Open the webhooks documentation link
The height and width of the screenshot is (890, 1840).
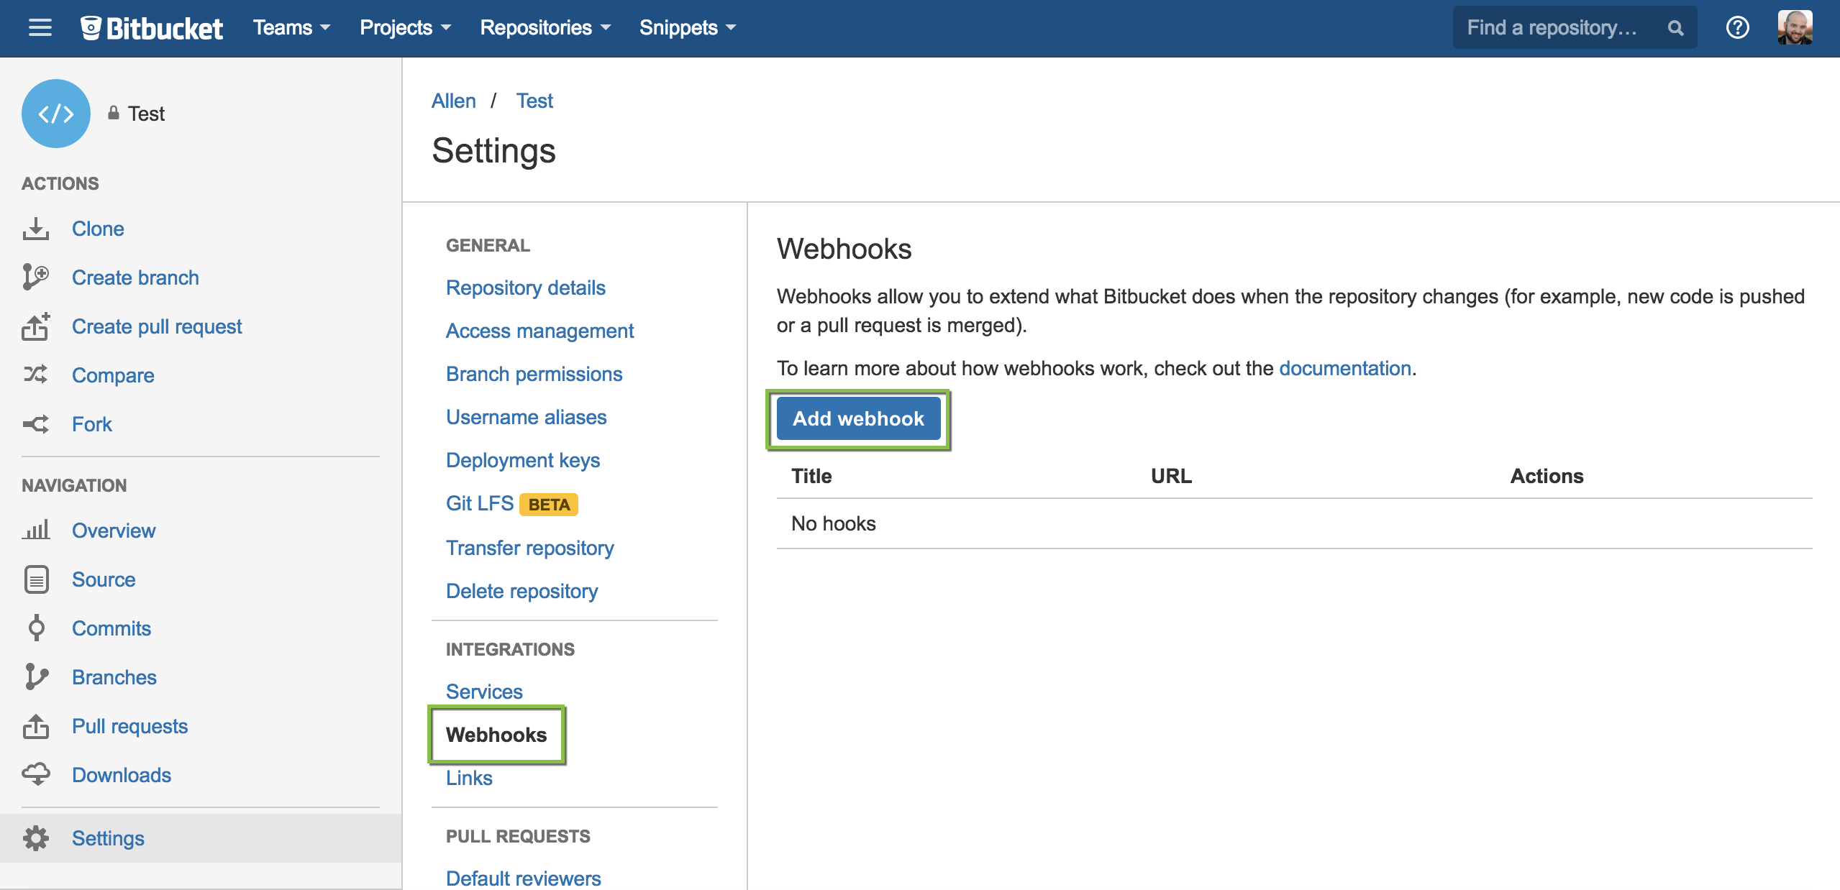1344,368
